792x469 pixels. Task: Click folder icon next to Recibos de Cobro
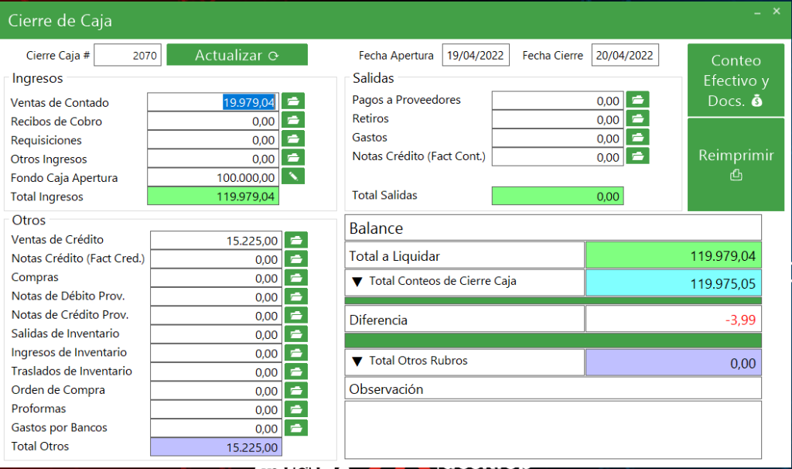point(292,120)
